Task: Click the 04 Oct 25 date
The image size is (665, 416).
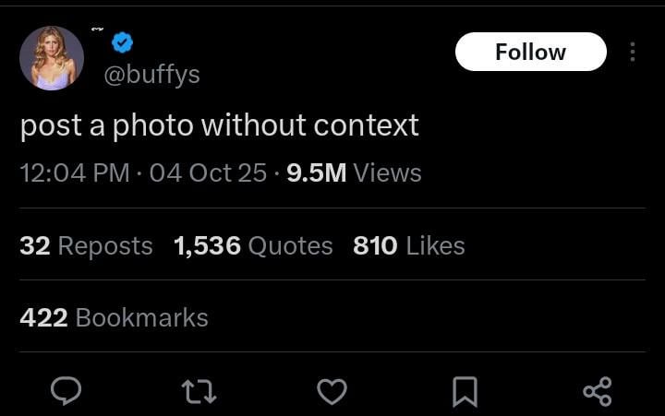Action: 208,172
